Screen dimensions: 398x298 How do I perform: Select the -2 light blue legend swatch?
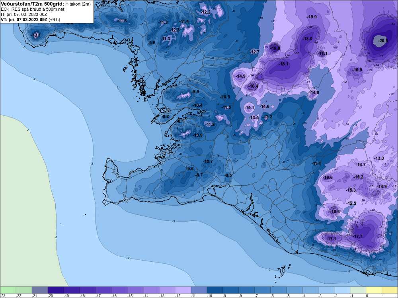(x=342, y=290)
